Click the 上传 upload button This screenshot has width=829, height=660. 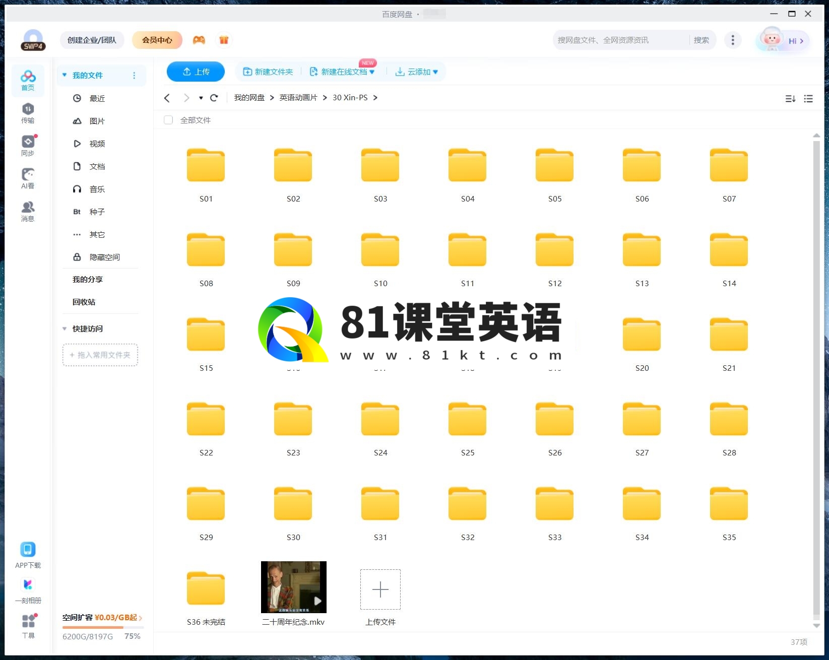[196, 72]
